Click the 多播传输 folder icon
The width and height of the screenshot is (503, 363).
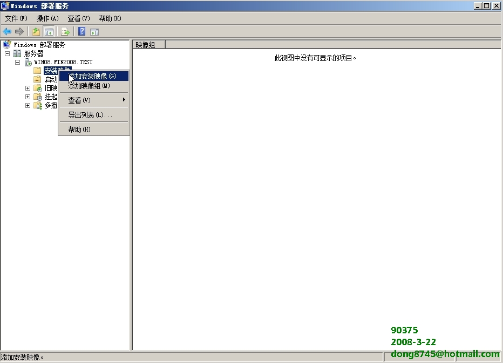coord(38,105)
